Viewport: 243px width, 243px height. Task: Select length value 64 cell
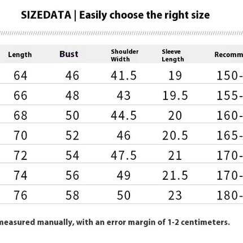(x=20, y=76)
